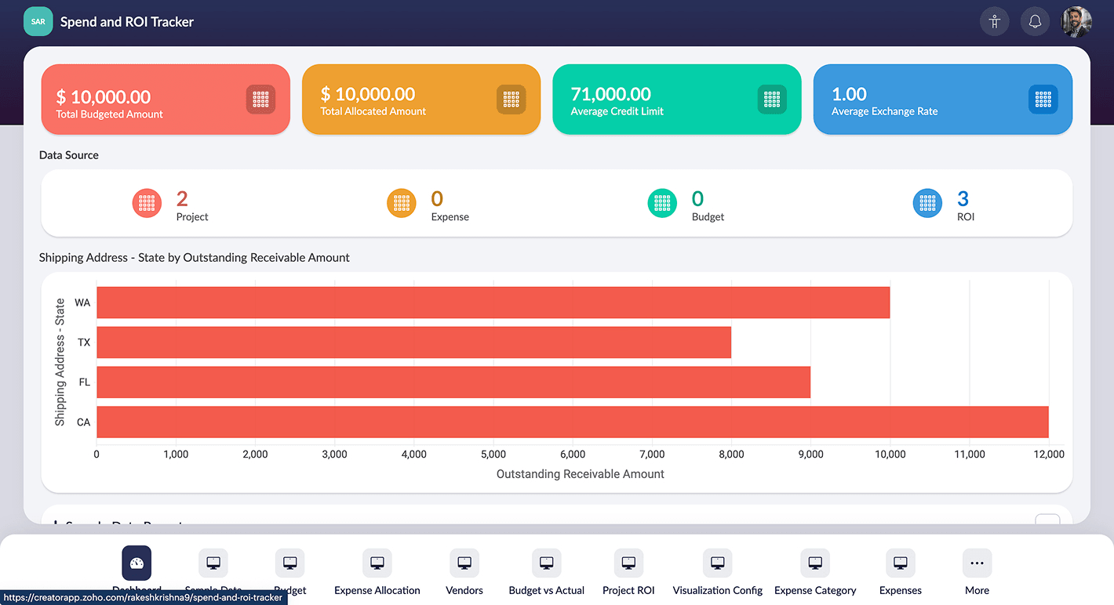Screen dimensions: 1114x605
Task: Switch to the Budget vs Actual view
Action: (x=546, y=563)
